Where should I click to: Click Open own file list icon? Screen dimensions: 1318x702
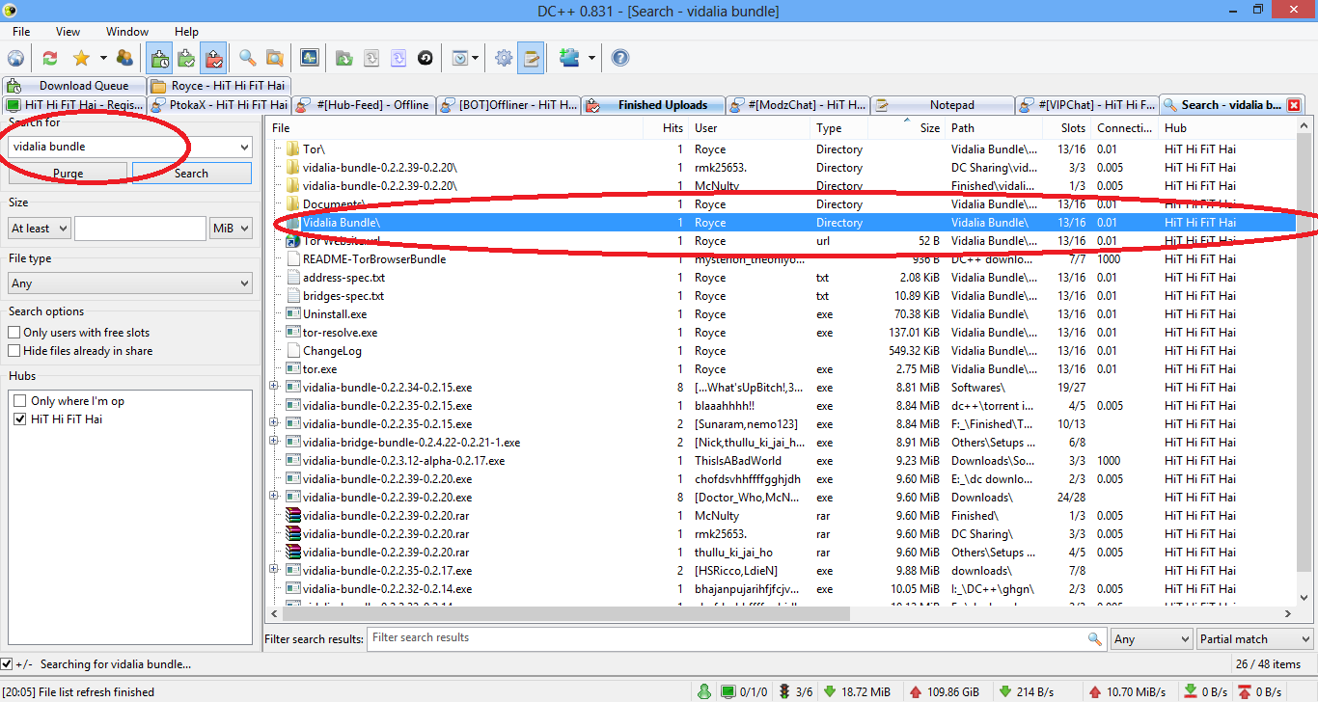click(x=344, y=58)
